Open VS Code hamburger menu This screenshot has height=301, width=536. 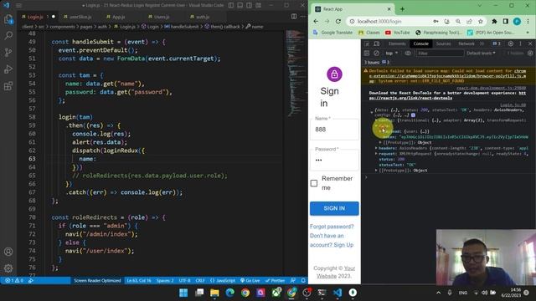pos(18,5)
